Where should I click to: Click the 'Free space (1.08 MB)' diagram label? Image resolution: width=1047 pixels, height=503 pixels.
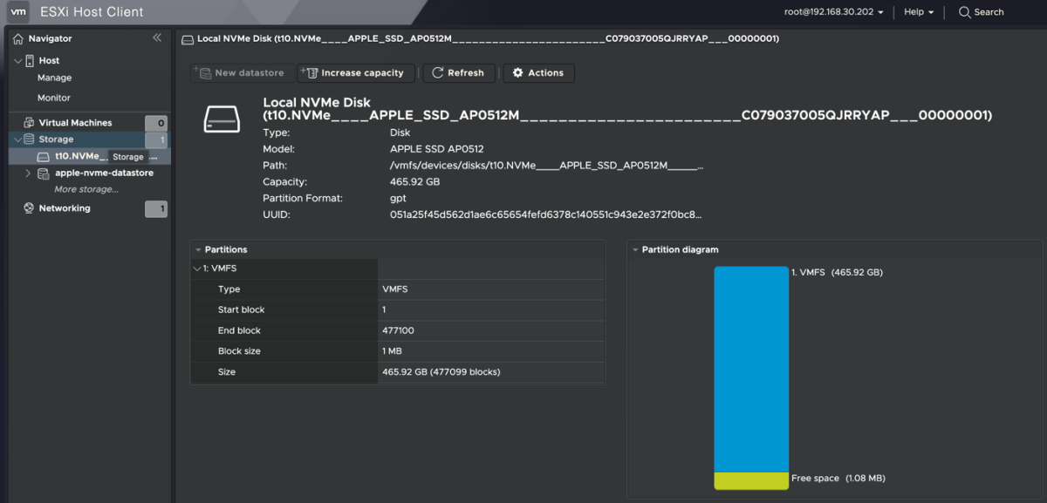(838, 479)
